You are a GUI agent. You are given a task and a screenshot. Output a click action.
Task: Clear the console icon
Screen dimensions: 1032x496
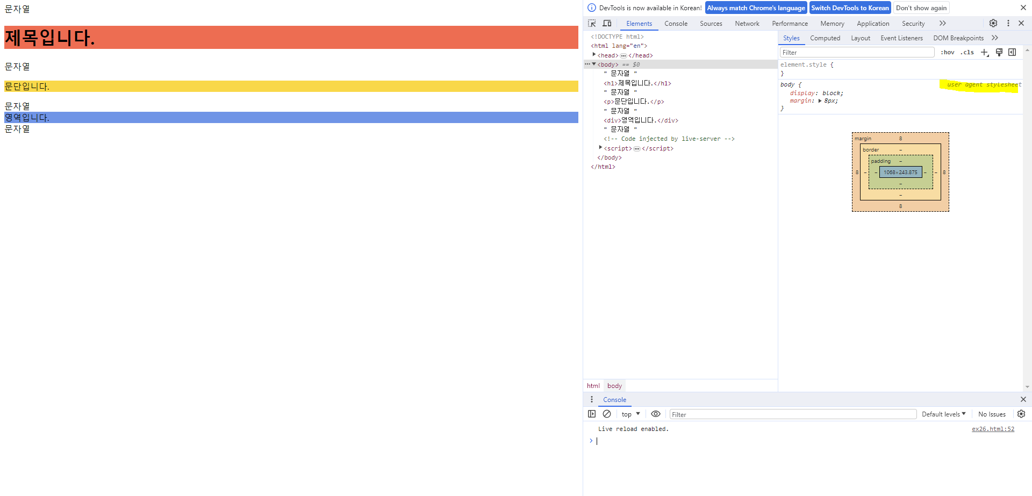[x=607, y=414]
